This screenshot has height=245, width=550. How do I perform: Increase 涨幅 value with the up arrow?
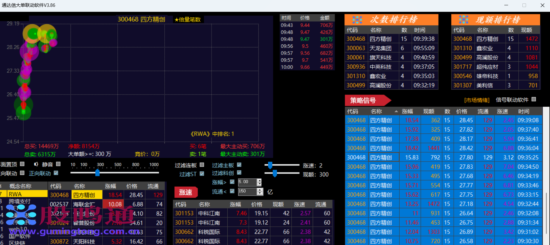tap(259, 180)
